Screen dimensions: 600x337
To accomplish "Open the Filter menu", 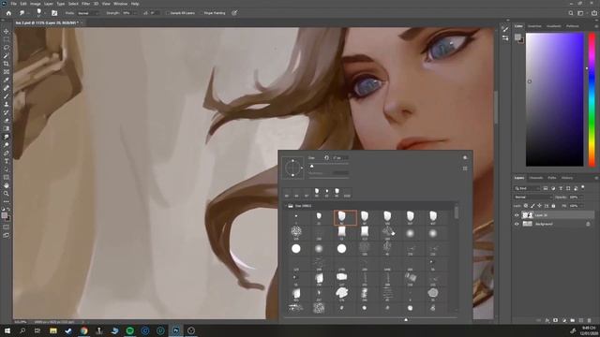I will click(x=85, y=4).
